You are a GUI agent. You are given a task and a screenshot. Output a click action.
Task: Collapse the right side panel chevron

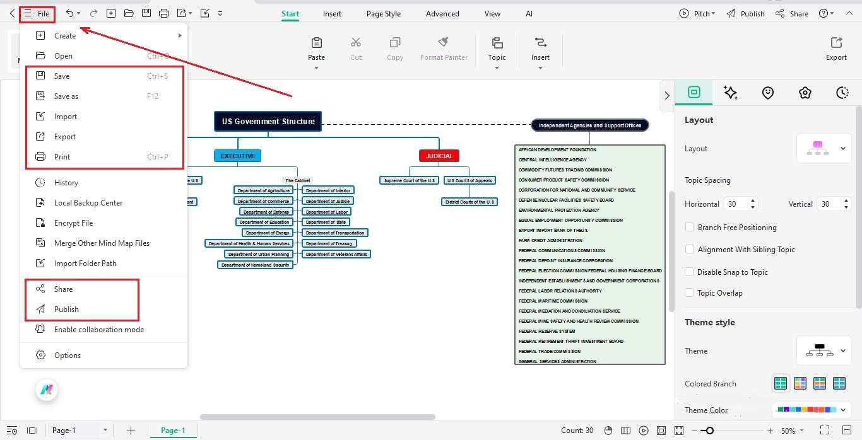667,95
